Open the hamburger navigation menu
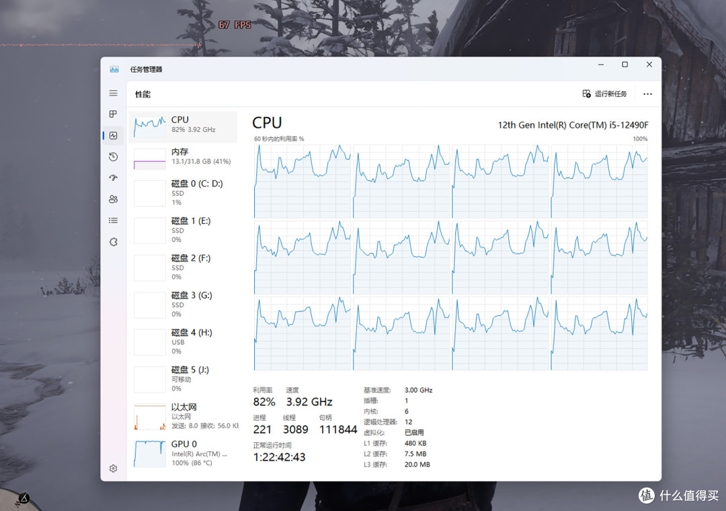This screenshot has height=511, width=726. 113,93
